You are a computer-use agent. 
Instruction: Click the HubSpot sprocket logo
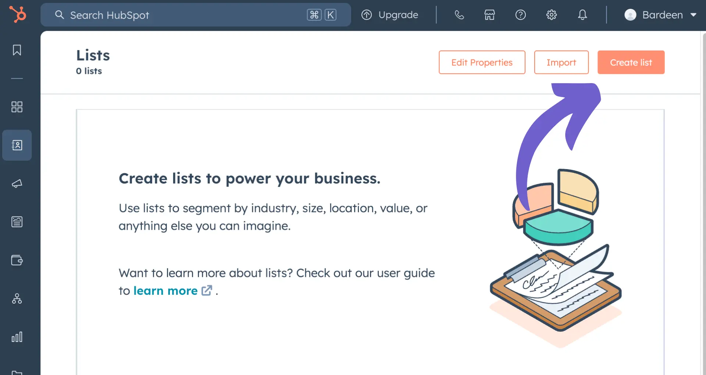pyautogui.click(x=18, y=14)
